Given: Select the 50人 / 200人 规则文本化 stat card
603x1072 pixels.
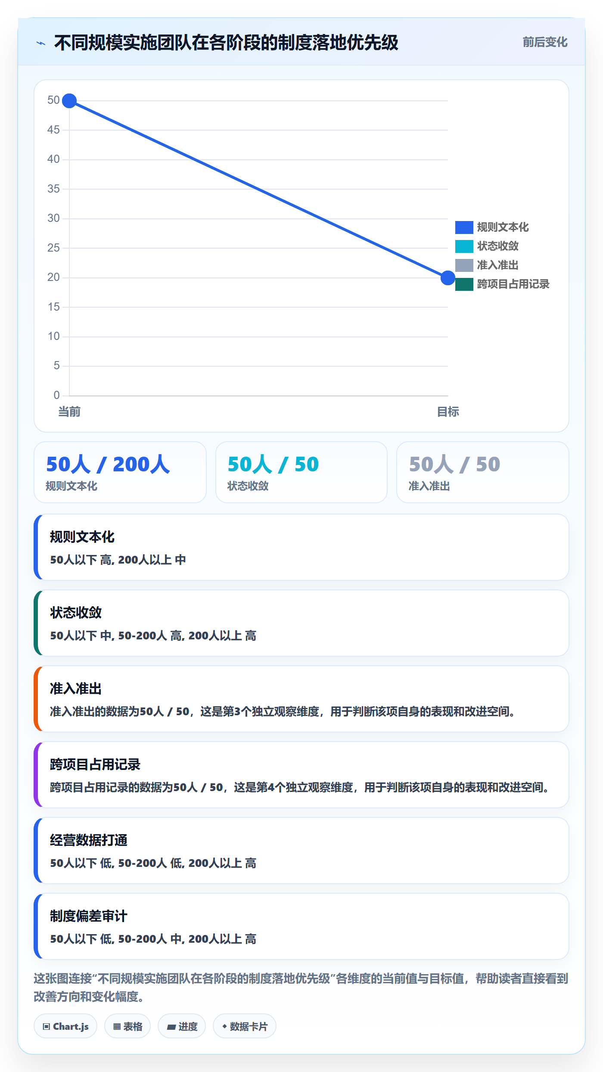Looking at the screenshot, I should click(x=120, y=472).
